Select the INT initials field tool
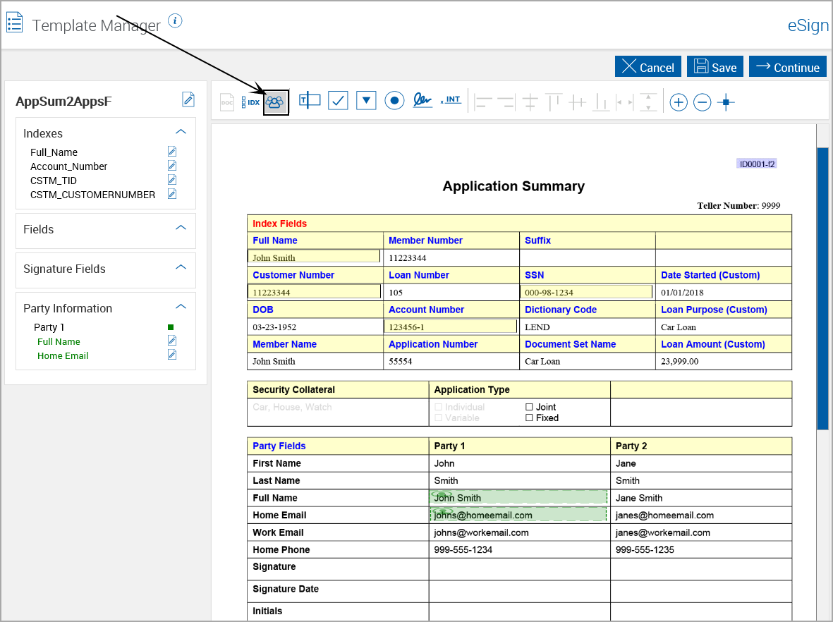 point(451,99)
